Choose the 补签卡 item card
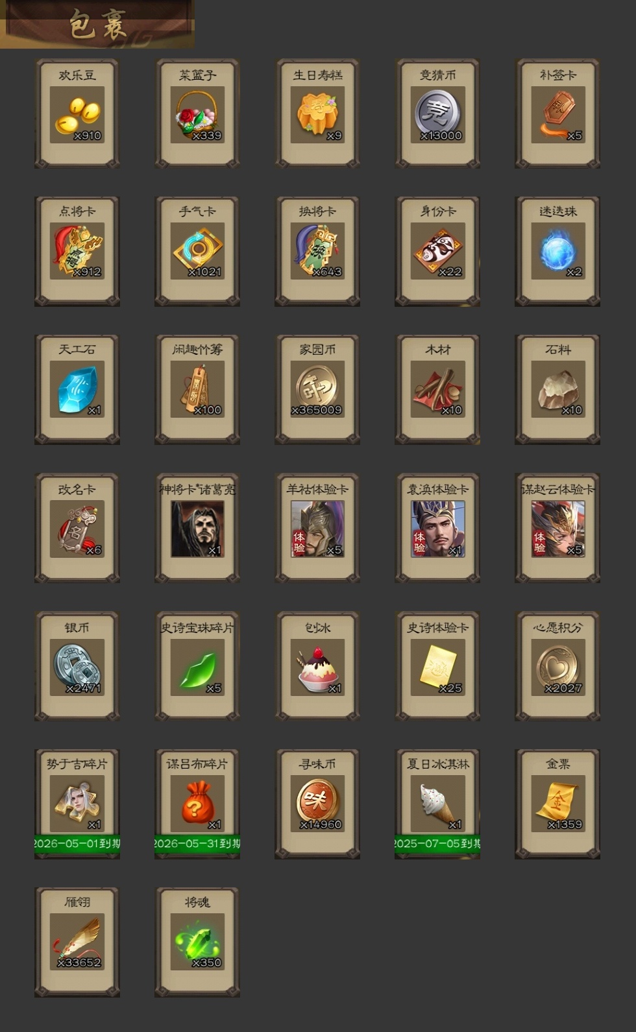Image resolution: width=636 pixels, height=1032 pixels. click(557, 114)
